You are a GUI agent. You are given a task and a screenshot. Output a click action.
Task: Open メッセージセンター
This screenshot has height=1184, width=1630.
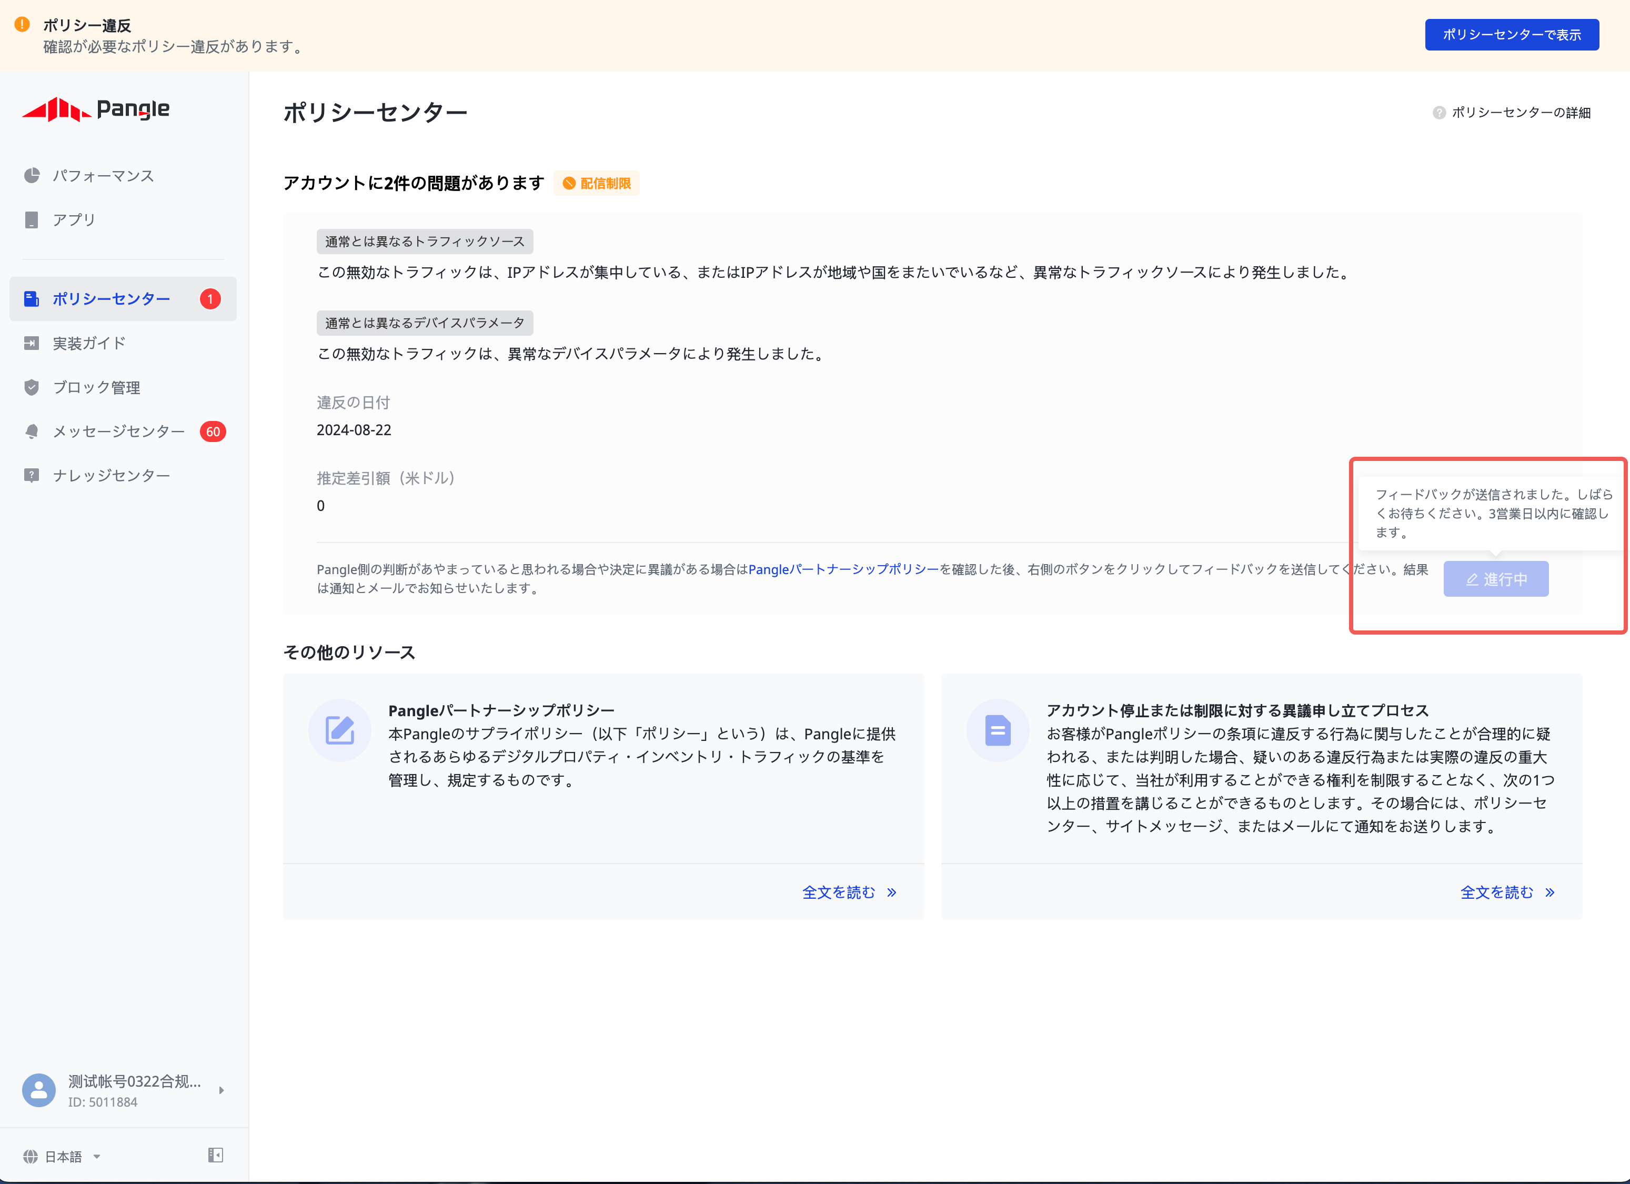click(x=123, y=432)
